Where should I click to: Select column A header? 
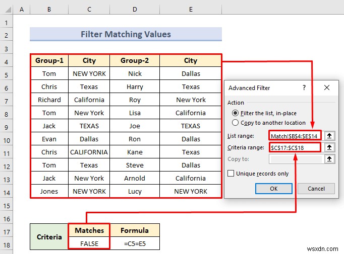coord(22,10)
